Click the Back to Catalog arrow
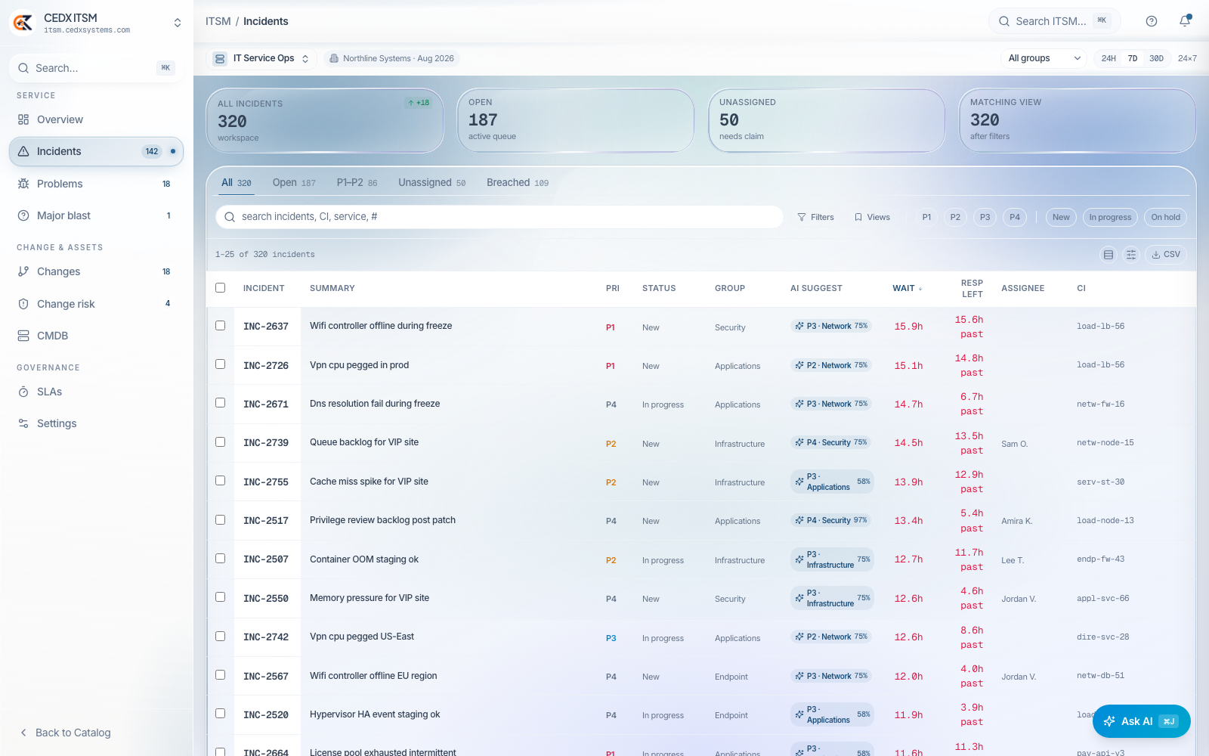Image resolution: width=1209 pixels, height=756 pixels. 23,733
